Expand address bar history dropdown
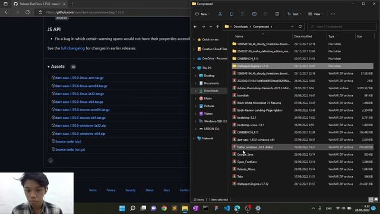 coord(292,27)
